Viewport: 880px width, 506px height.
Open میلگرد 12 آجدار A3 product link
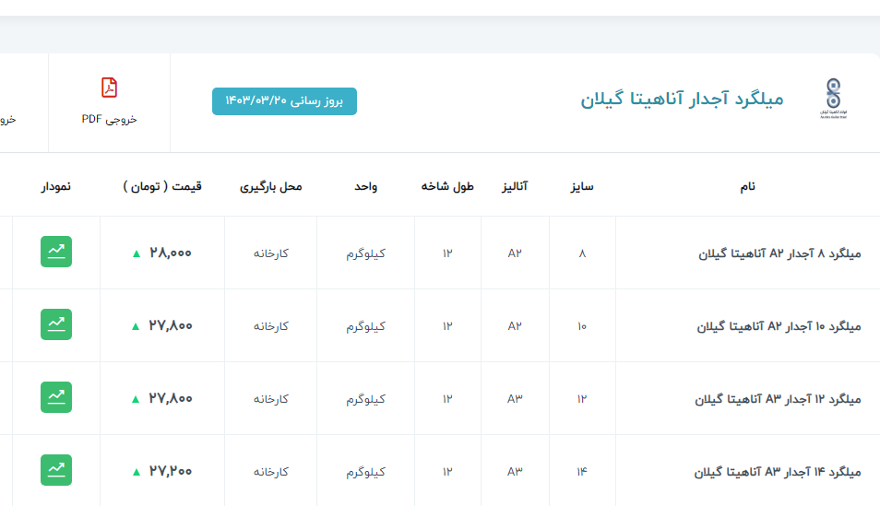778,399
